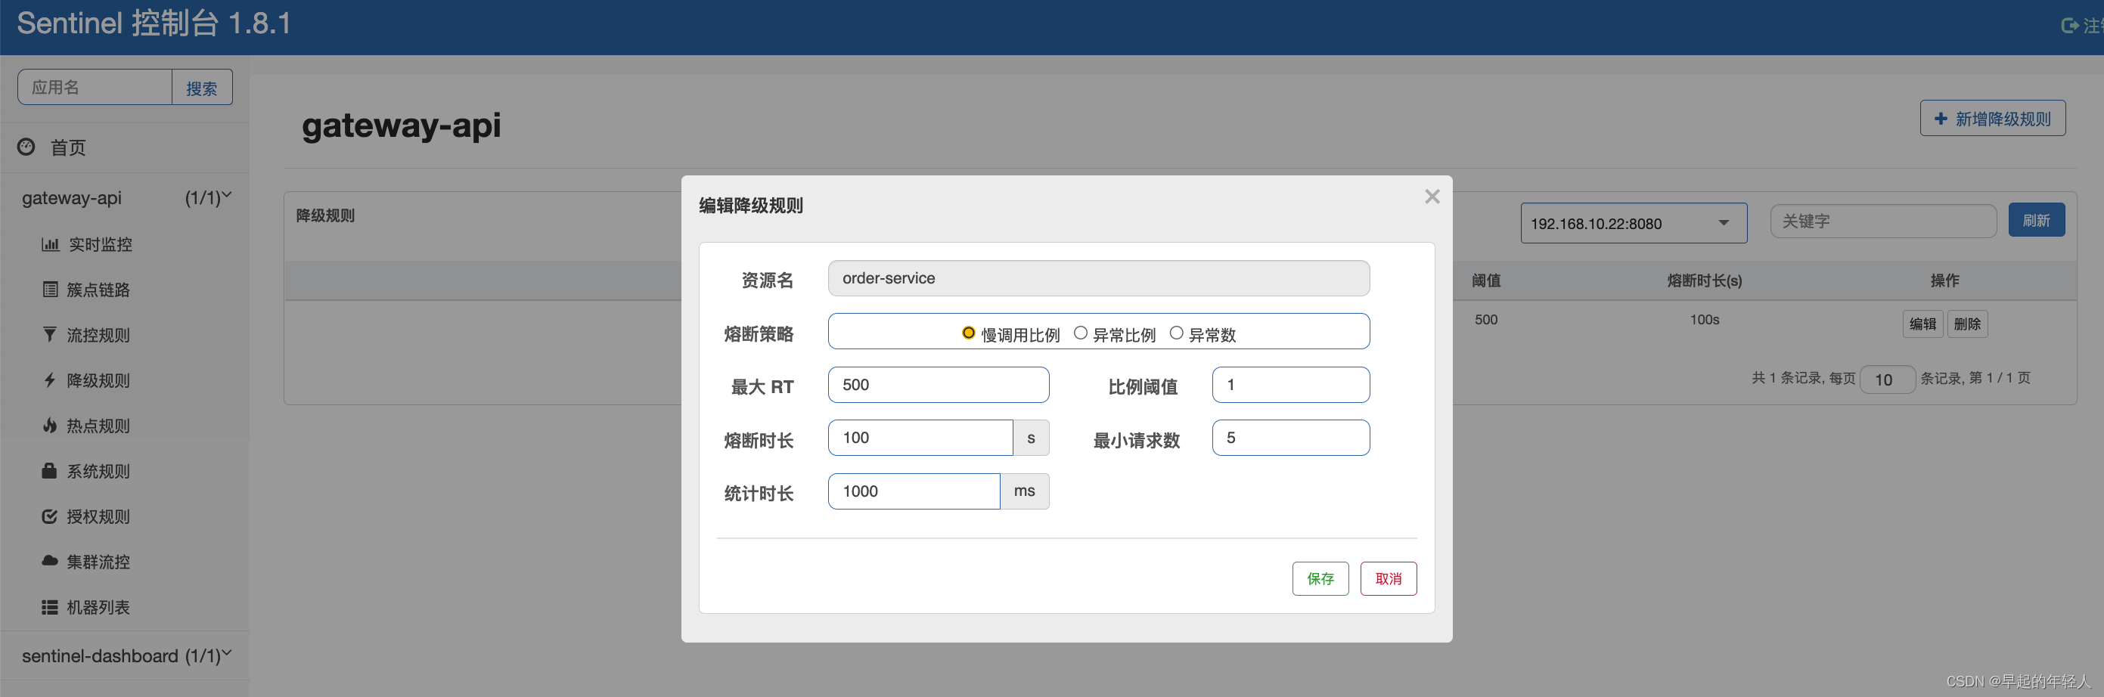Viewport: 2104px width, 697px height.
Task: Select the 慢调用比例 radio button
Action: click(x=969, y=332)
